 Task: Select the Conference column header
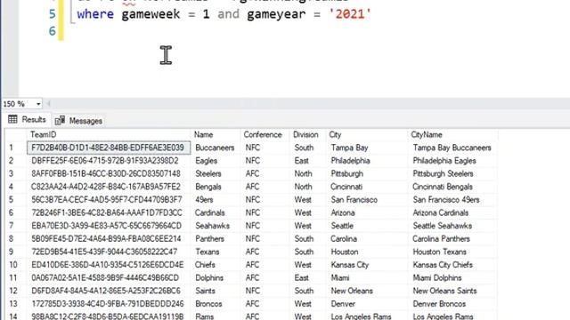pos(265,134)
